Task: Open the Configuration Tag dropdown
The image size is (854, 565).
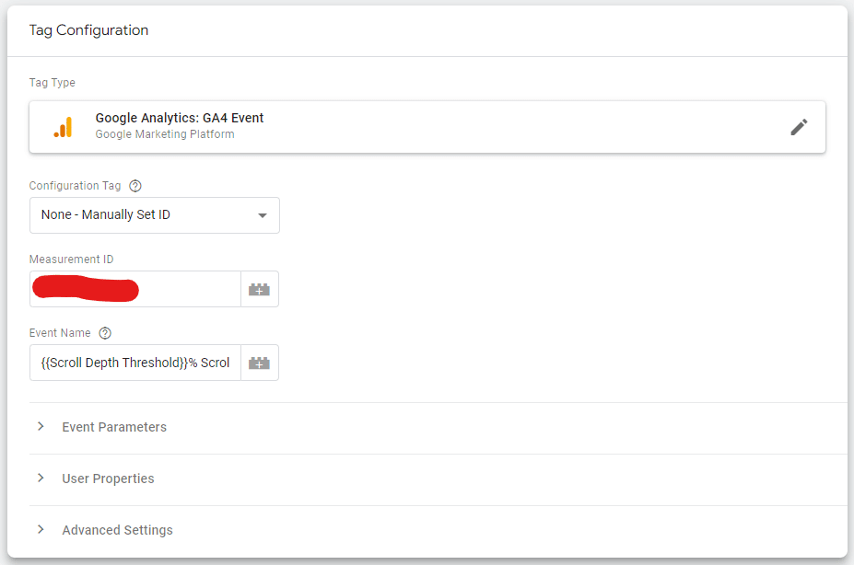Action: (x=155, y=215)
